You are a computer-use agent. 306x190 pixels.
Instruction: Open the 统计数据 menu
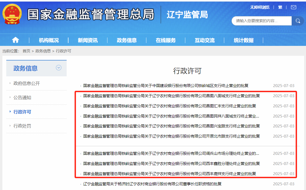pyautogui.click(x=244, y=40)
